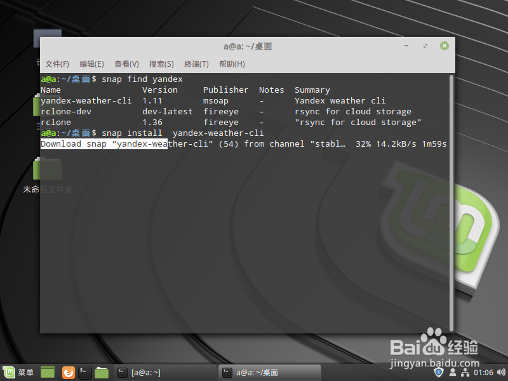The height and width of the screenshot is (381, 508).
Task: Click 'Yandex weather cli' summary text
Action: click(340, 101)
